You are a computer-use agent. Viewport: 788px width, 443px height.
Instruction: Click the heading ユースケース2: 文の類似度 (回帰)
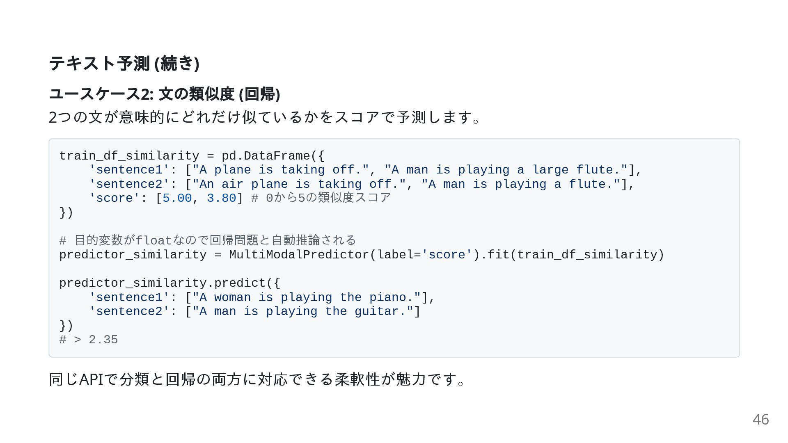point(165,94)
